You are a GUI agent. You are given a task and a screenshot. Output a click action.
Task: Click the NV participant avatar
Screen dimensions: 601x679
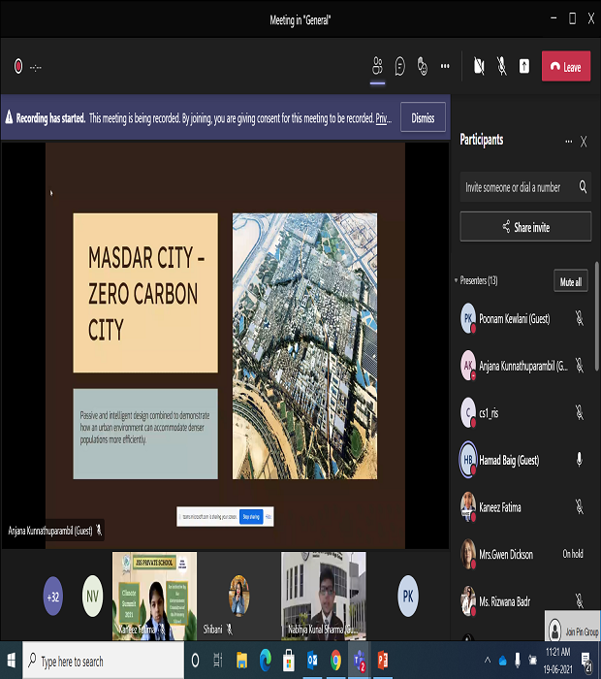coord(92,597)
